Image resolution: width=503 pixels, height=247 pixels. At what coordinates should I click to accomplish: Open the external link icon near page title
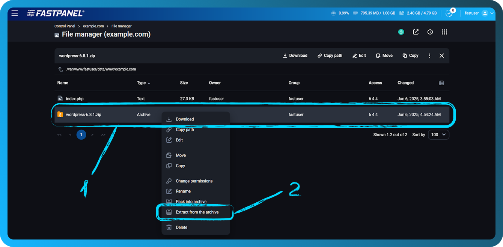416,32
